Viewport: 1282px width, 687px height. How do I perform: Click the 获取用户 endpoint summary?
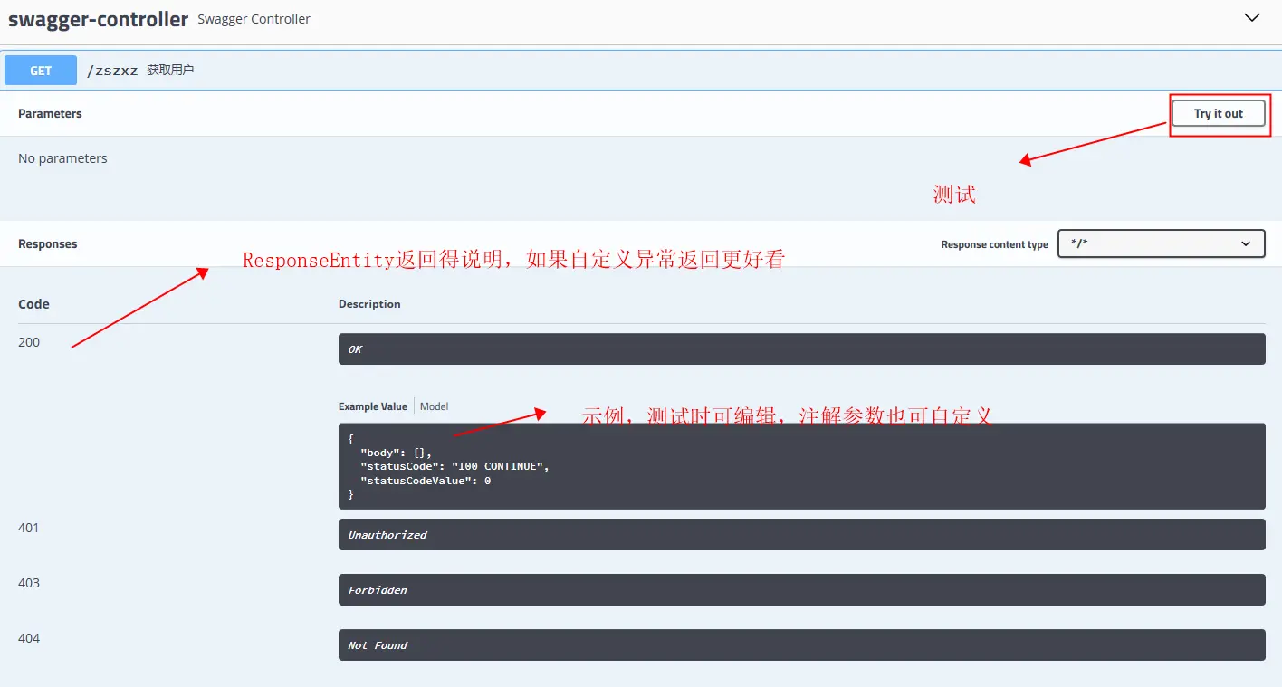171,70
